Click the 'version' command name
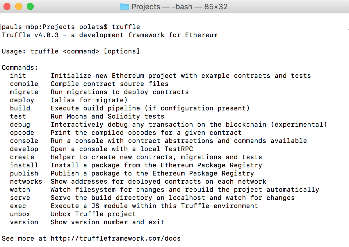Viewport: 349px width, 247px height. coord(24,222)
